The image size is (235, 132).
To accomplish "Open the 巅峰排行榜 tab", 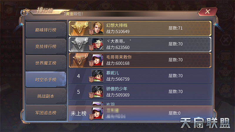I will click(46, 30).
